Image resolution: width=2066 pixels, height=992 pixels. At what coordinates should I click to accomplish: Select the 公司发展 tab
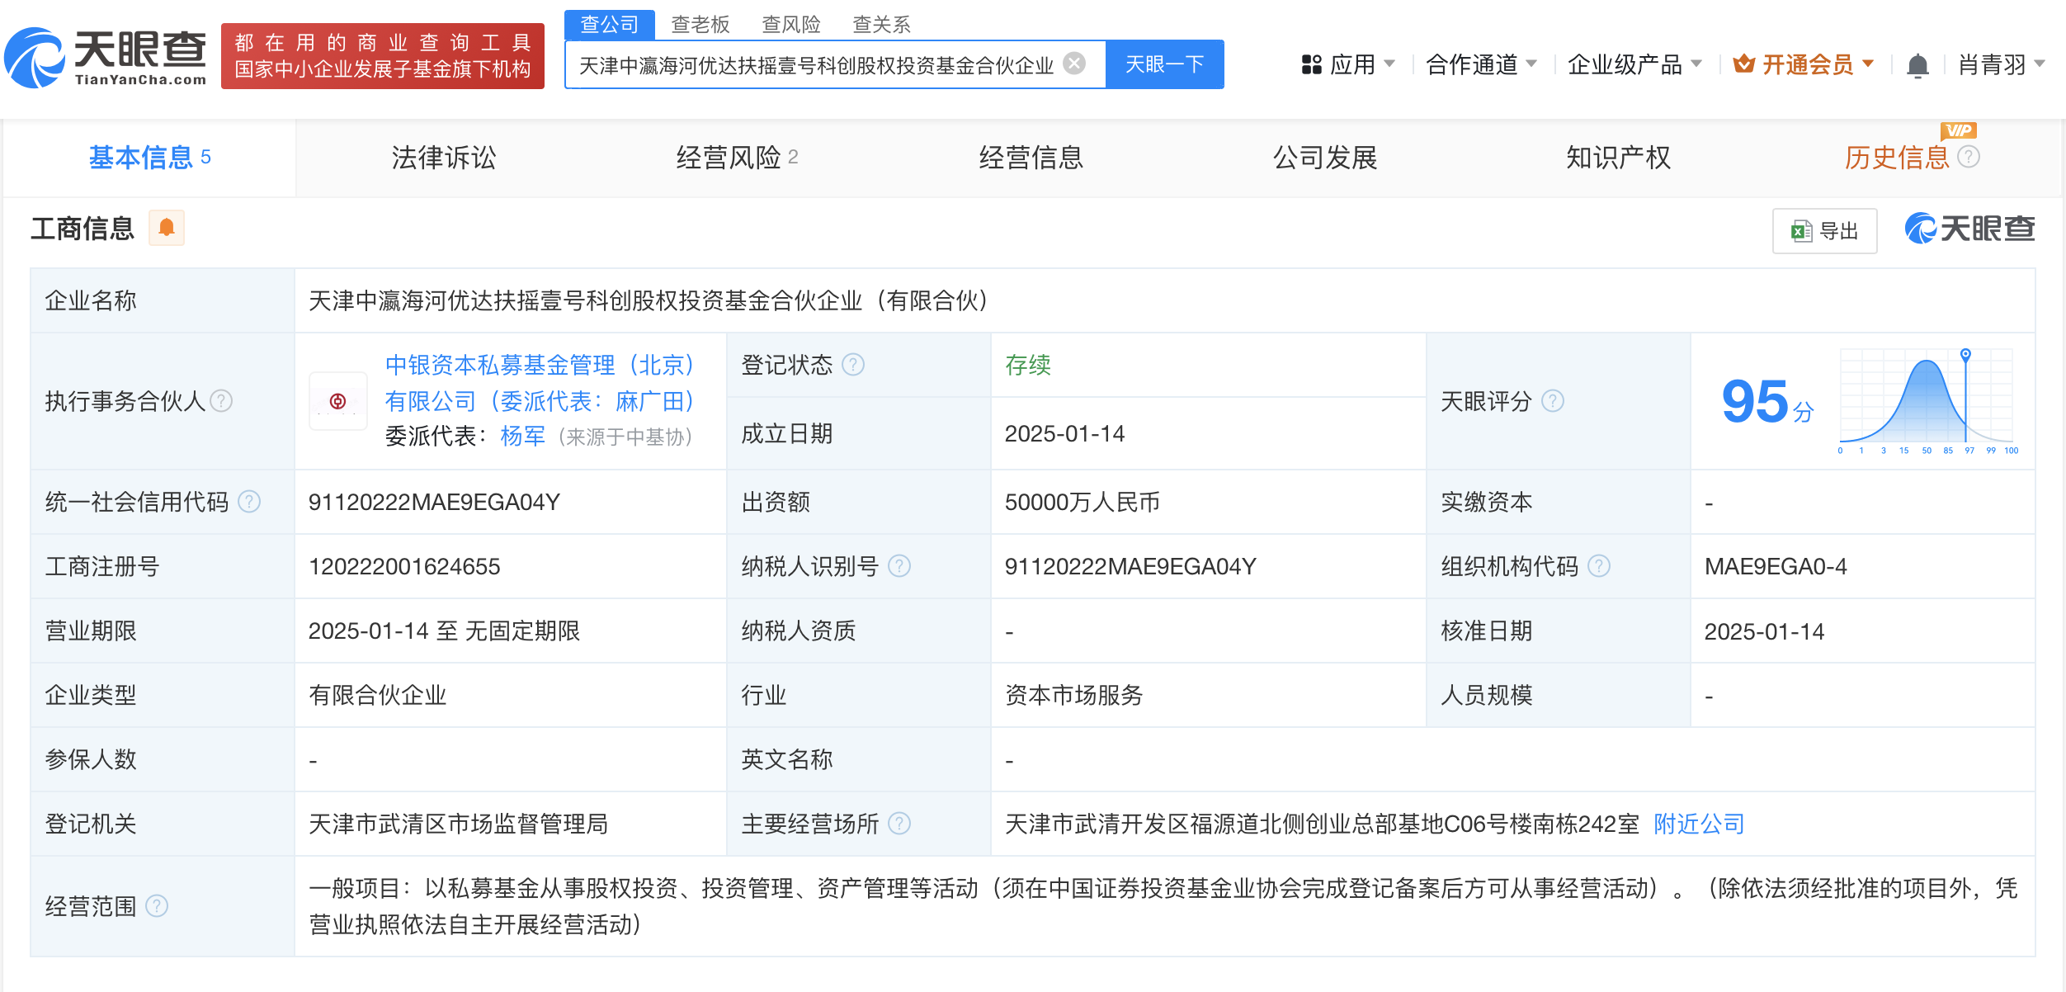click(x=1325, y=158)
